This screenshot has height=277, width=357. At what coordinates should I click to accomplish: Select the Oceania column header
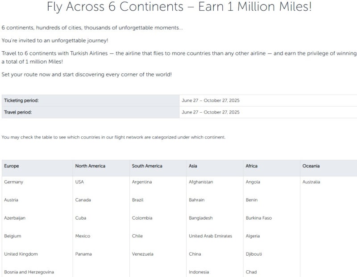tap(311, 166)
